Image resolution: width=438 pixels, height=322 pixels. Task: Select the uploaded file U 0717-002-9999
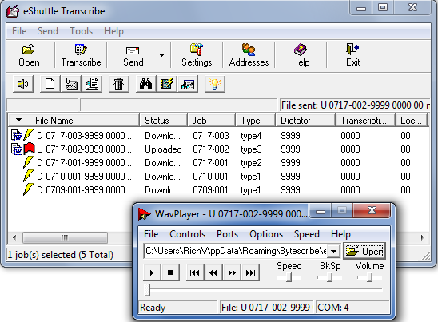(218, 149)
